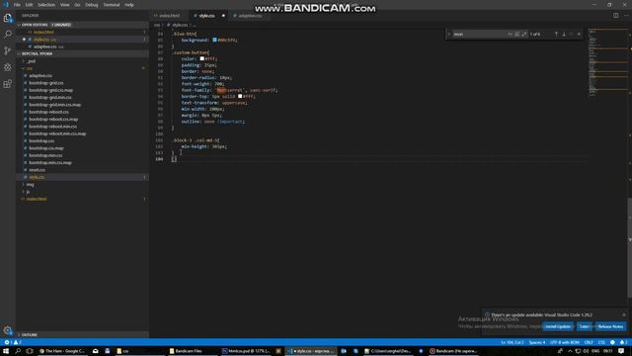Open the Debug view in activity bar

pyautogui.click(x=8, y=67)
